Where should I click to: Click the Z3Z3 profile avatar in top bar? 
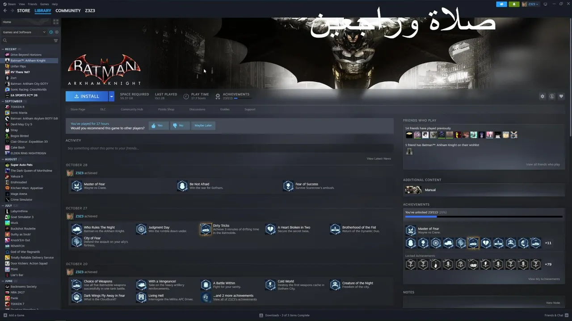click(524, 4)
